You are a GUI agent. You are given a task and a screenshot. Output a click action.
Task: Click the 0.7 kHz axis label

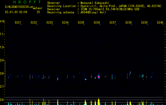click(x=2, y=87)
